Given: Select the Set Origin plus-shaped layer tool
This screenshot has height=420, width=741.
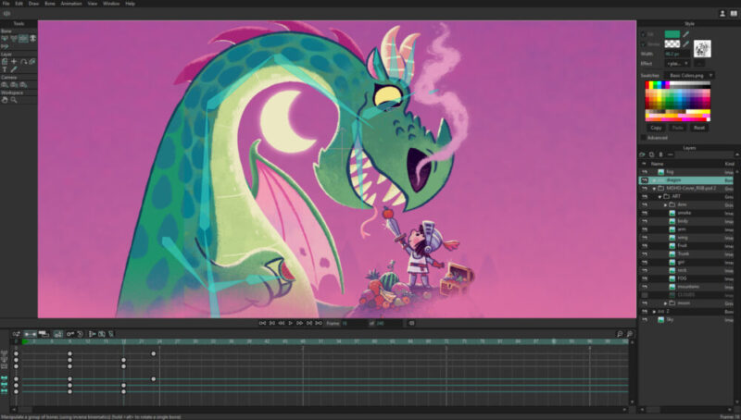Looking at the screenshot, I should [x=14, y=61].
